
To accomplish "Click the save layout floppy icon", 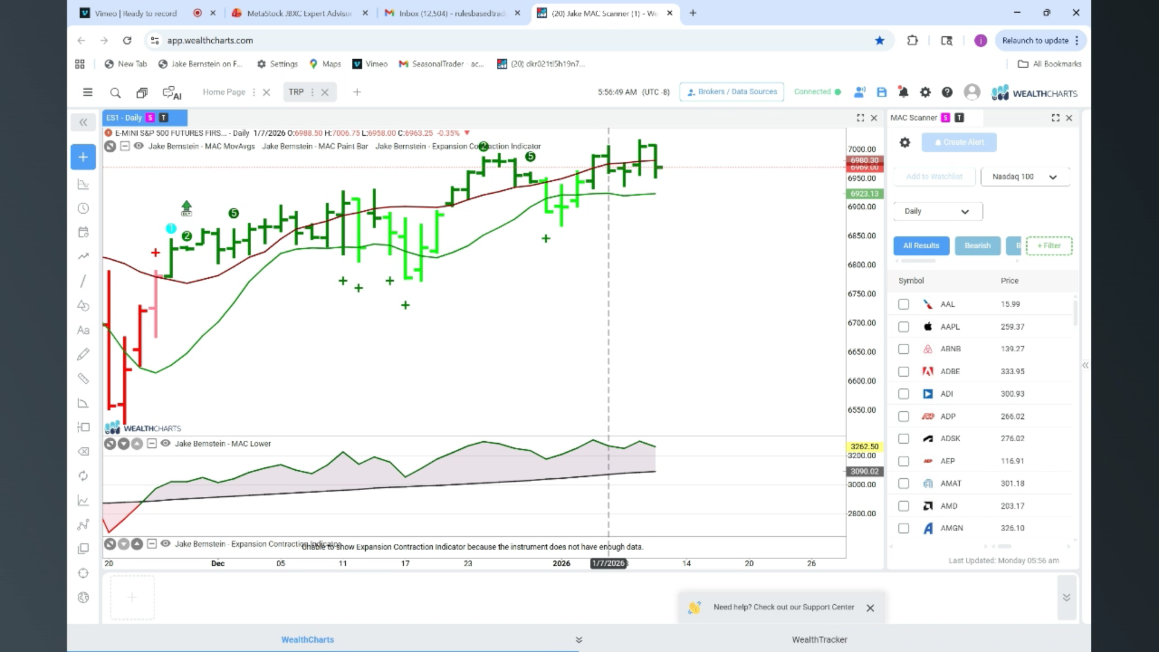I will (x=881, y=92).
